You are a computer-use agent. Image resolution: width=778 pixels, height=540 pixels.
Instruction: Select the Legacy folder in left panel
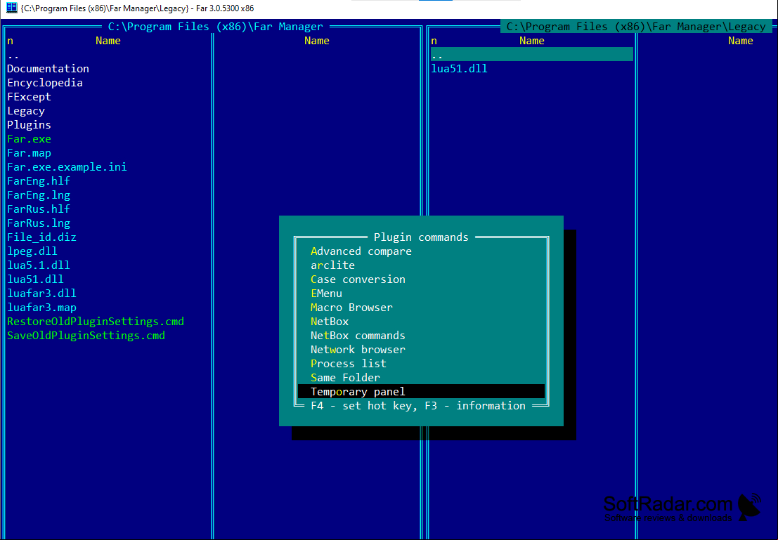[26, 111]
